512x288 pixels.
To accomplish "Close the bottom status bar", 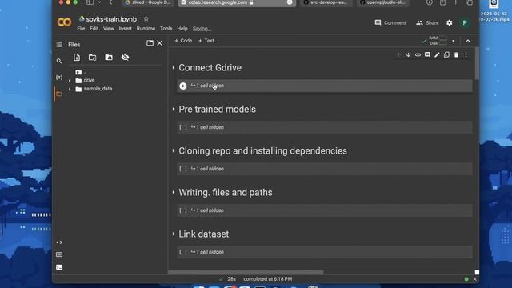I will pos(474,279).
